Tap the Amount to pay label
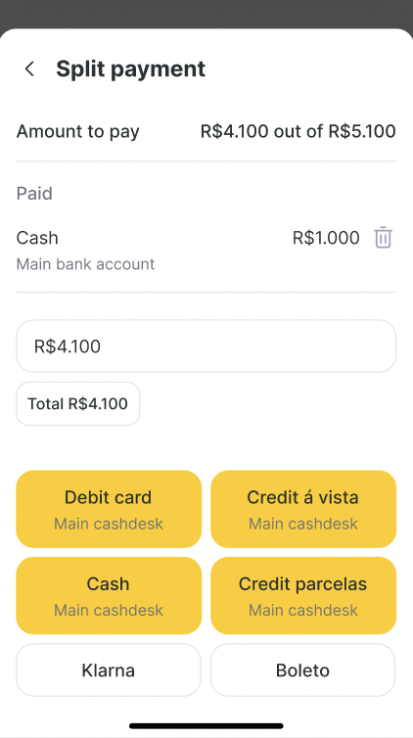 pyautogui.click(x=78, y=131)
